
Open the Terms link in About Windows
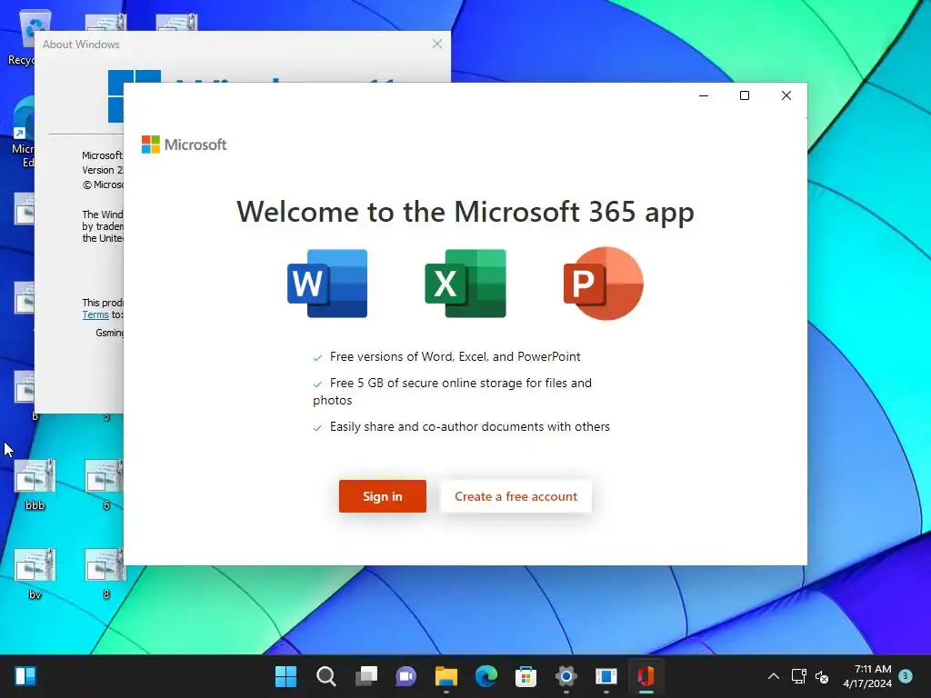click(x=95, y=314)
